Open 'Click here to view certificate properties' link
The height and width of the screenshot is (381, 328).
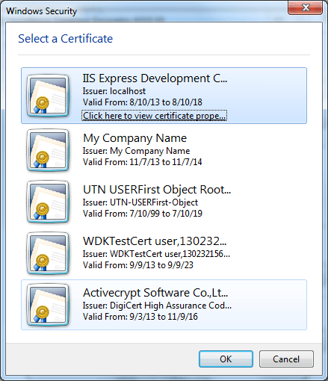[154, 116]
